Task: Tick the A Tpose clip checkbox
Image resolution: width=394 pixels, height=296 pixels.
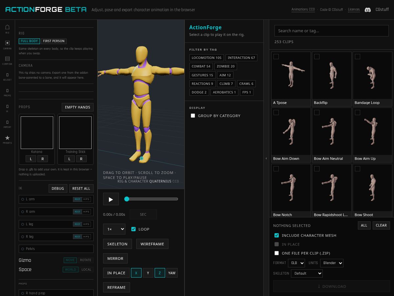Action: (276, 57)
